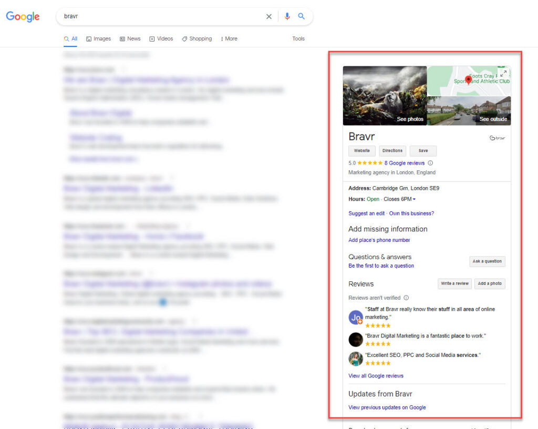Screen dimensions: 538x429
Task: Click the review calling Bravr a fantastic place
Action: point(426,336)
